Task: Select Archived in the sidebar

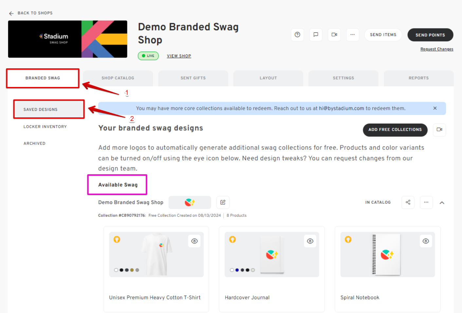Action: [x=34, y=143]
